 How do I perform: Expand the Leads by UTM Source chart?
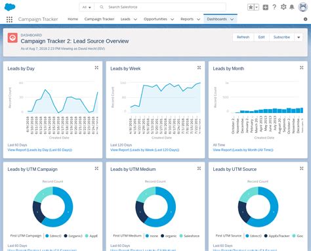[x=302, y=168]
